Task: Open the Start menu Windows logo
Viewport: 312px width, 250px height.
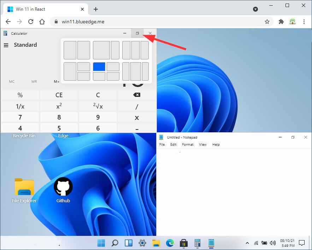Action: pos(101,243)
